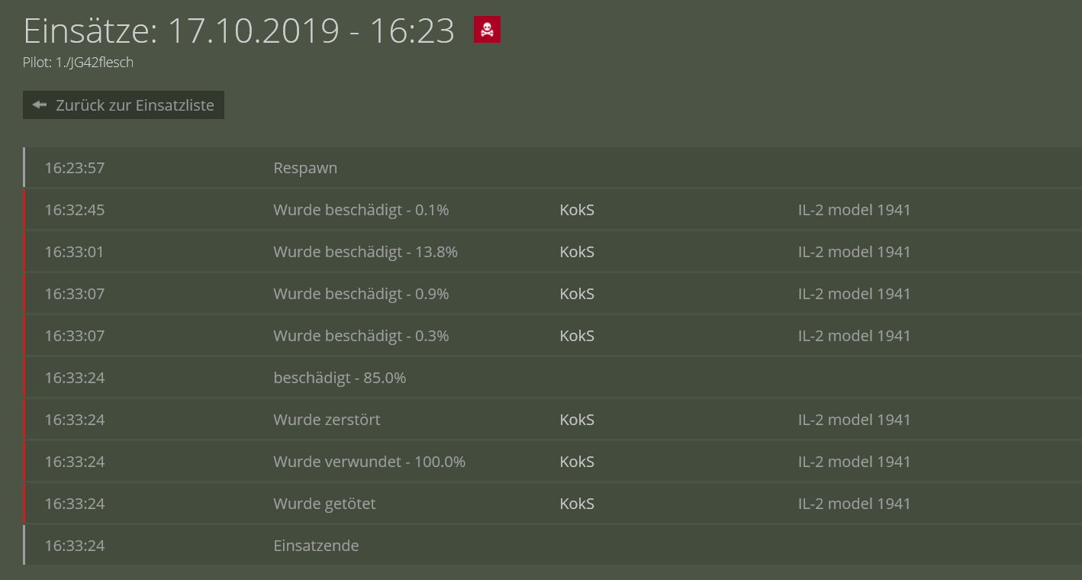The height and width of the screenshot is (580, 1082).
Task: Select KokS link in Wurde zerstört row
Action: coord(577,420)
